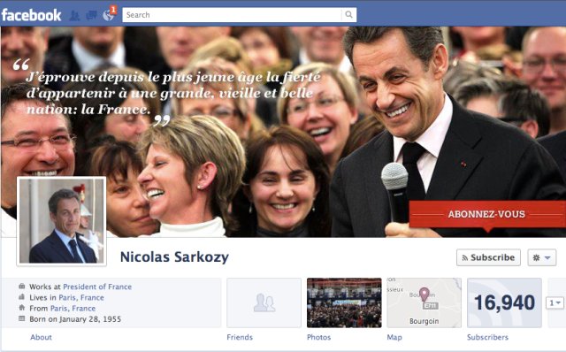
Task: Open the Photos crowd thumbnail
Action: click(x=344, y=302)
